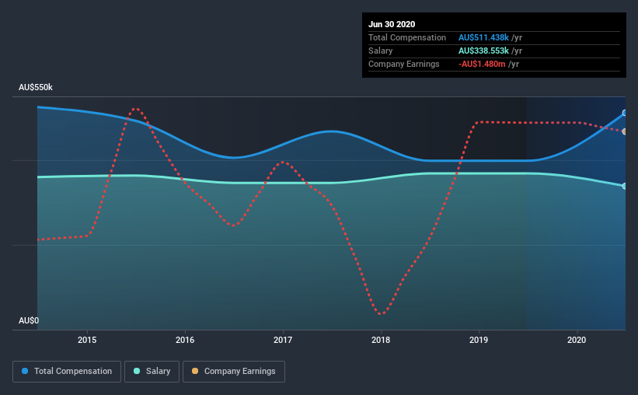Click the 2020 x-axis label
Screen dimensions: 638x395
point(577,340)
